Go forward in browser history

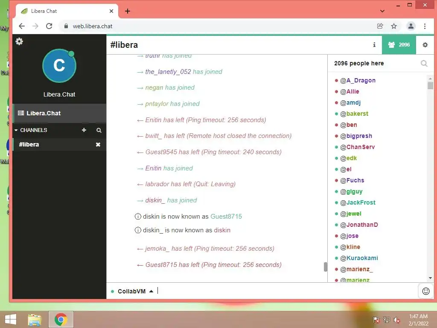(x=35, y=26)
